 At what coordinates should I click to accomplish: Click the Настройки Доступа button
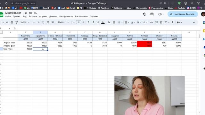(x=183, y=14)
